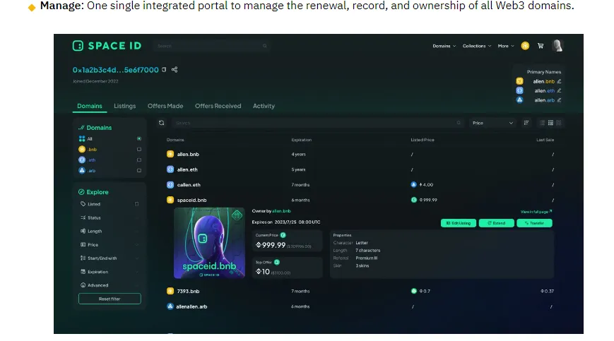Select the spaceid.bnb domain row

tap(360, 200)
